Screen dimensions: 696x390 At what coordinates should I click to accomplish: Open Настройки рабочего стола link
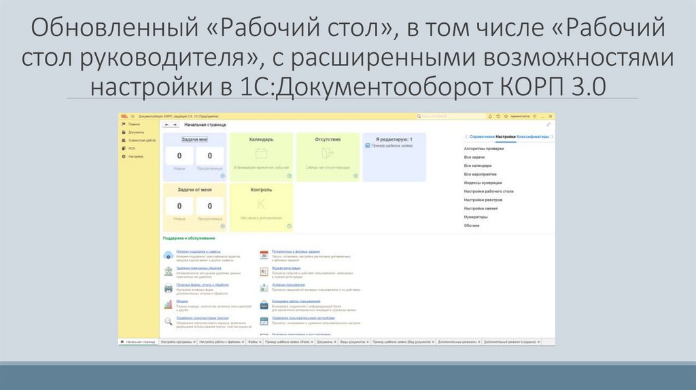[x=489, y=191]
